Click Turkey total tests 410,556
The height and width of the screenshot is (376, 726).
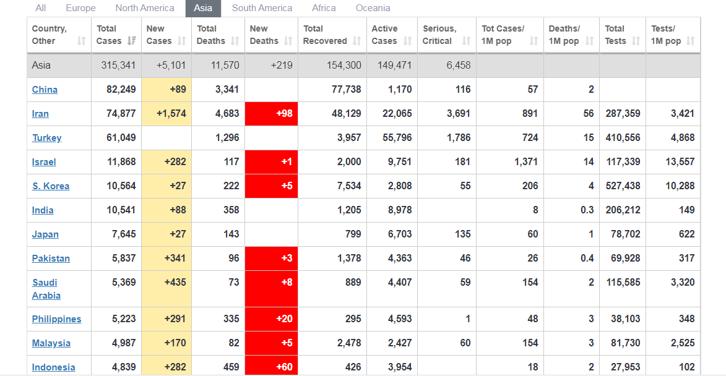tap(623, 137)
